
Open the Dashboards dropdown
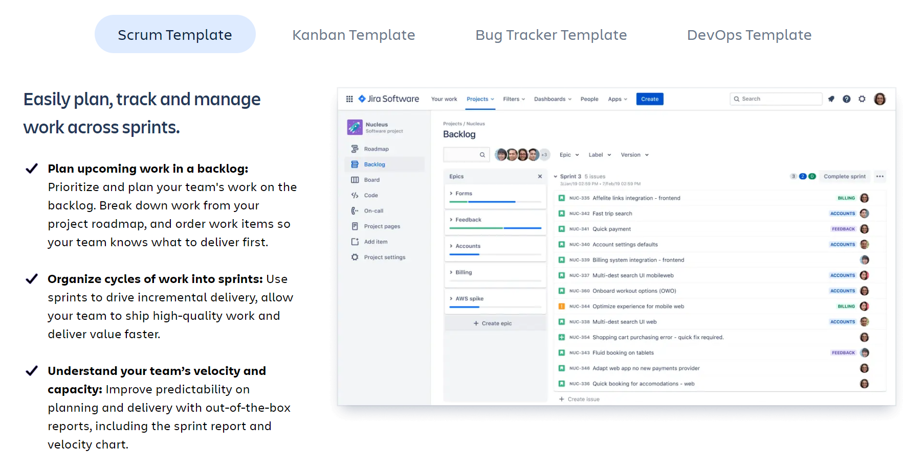click(x=553, y=99)
